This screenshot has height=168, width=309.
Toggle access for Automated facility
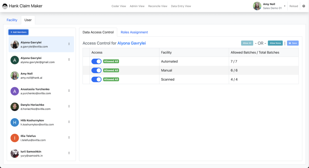[x=96, y=61]
